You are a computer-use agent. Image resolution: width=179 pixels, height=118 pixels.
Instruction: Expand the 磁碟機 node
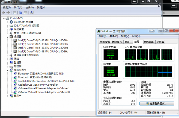(x=8, y=66)
